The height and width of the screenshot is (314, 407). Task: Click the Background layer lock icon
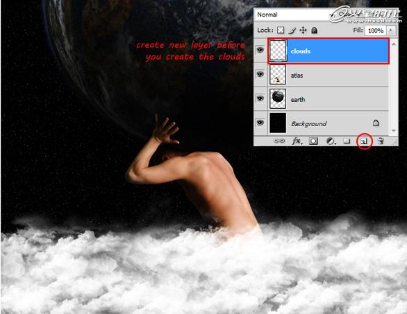point(376,123)
